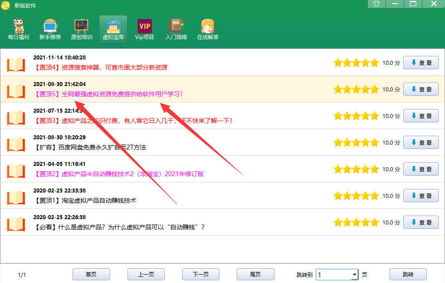Click 查看 button for 百度网盘 扩容 entry
This screenshot has height=283, width=445.
click(x=421, y=143)
